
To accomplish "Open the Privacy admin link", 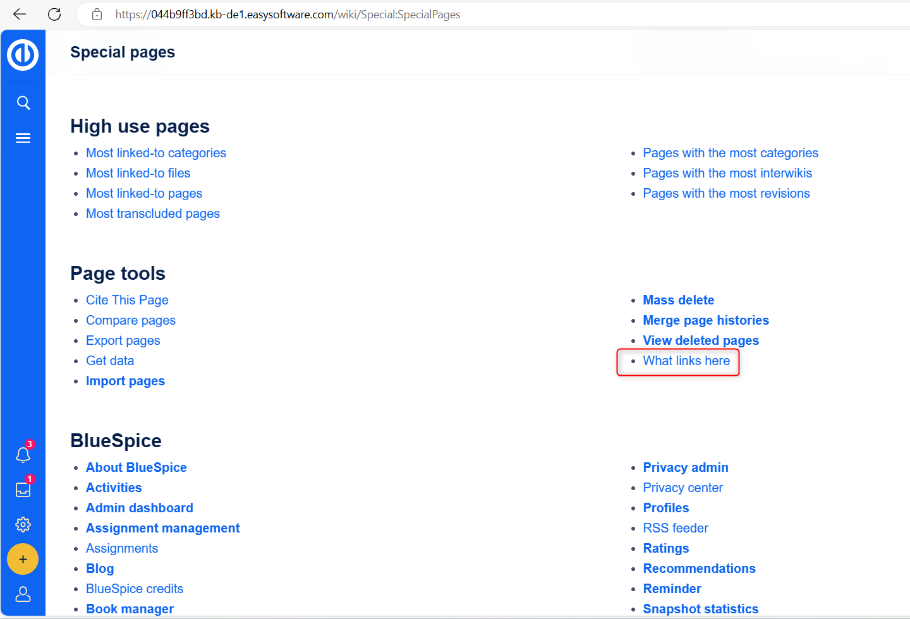I will click(686, 467).
